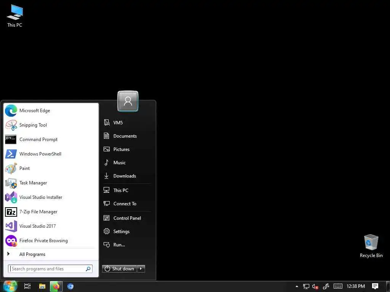Switch to Firefox on the taskbar
This screenshot has height=292, width=390.
pyautogui.click(x=56, y=286)
